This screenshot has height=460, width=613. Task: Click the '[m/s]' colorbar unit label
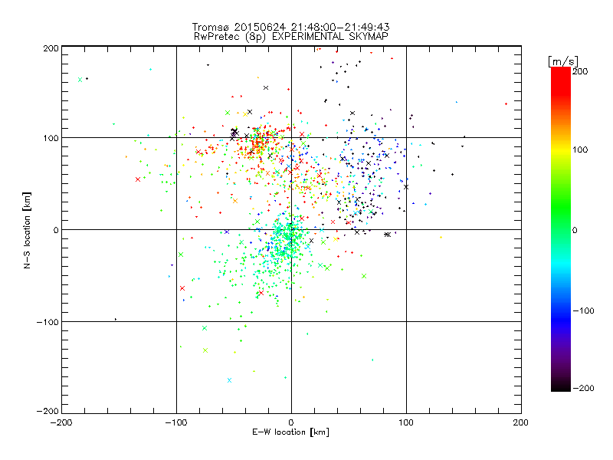tap(563, 61)
